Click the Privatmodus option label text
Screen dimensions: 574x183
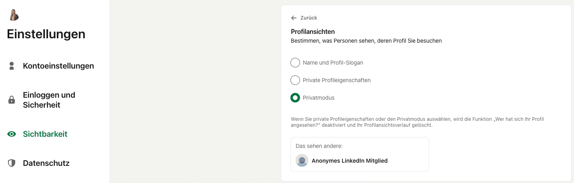[x=318, y=98]
